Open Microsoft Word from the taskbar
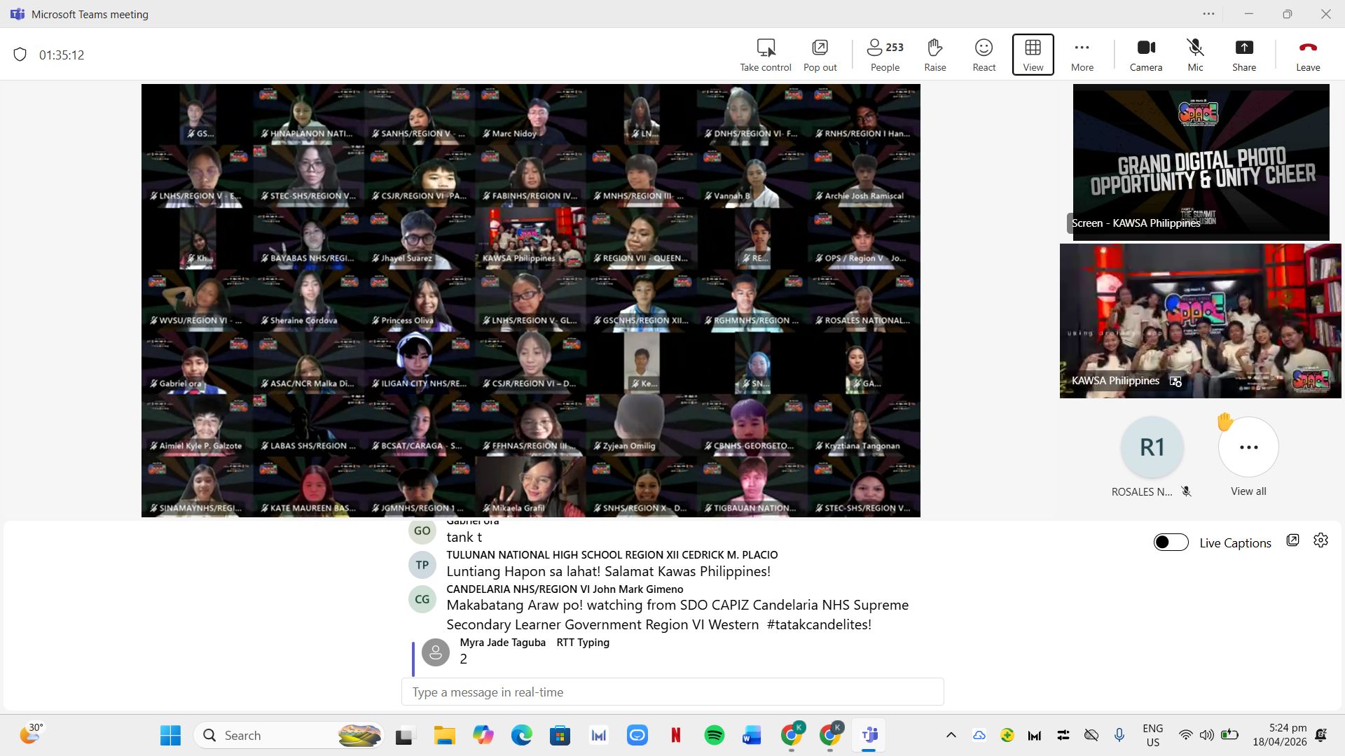 tap(752, 736)
